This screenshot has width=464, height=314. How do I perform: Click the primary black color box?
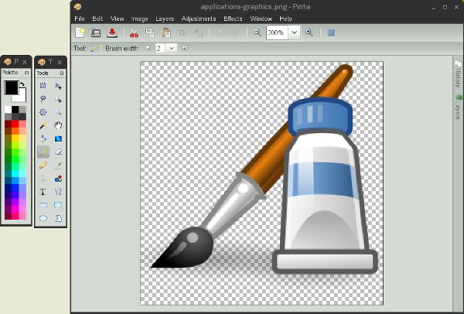click(x=11, y=87)
